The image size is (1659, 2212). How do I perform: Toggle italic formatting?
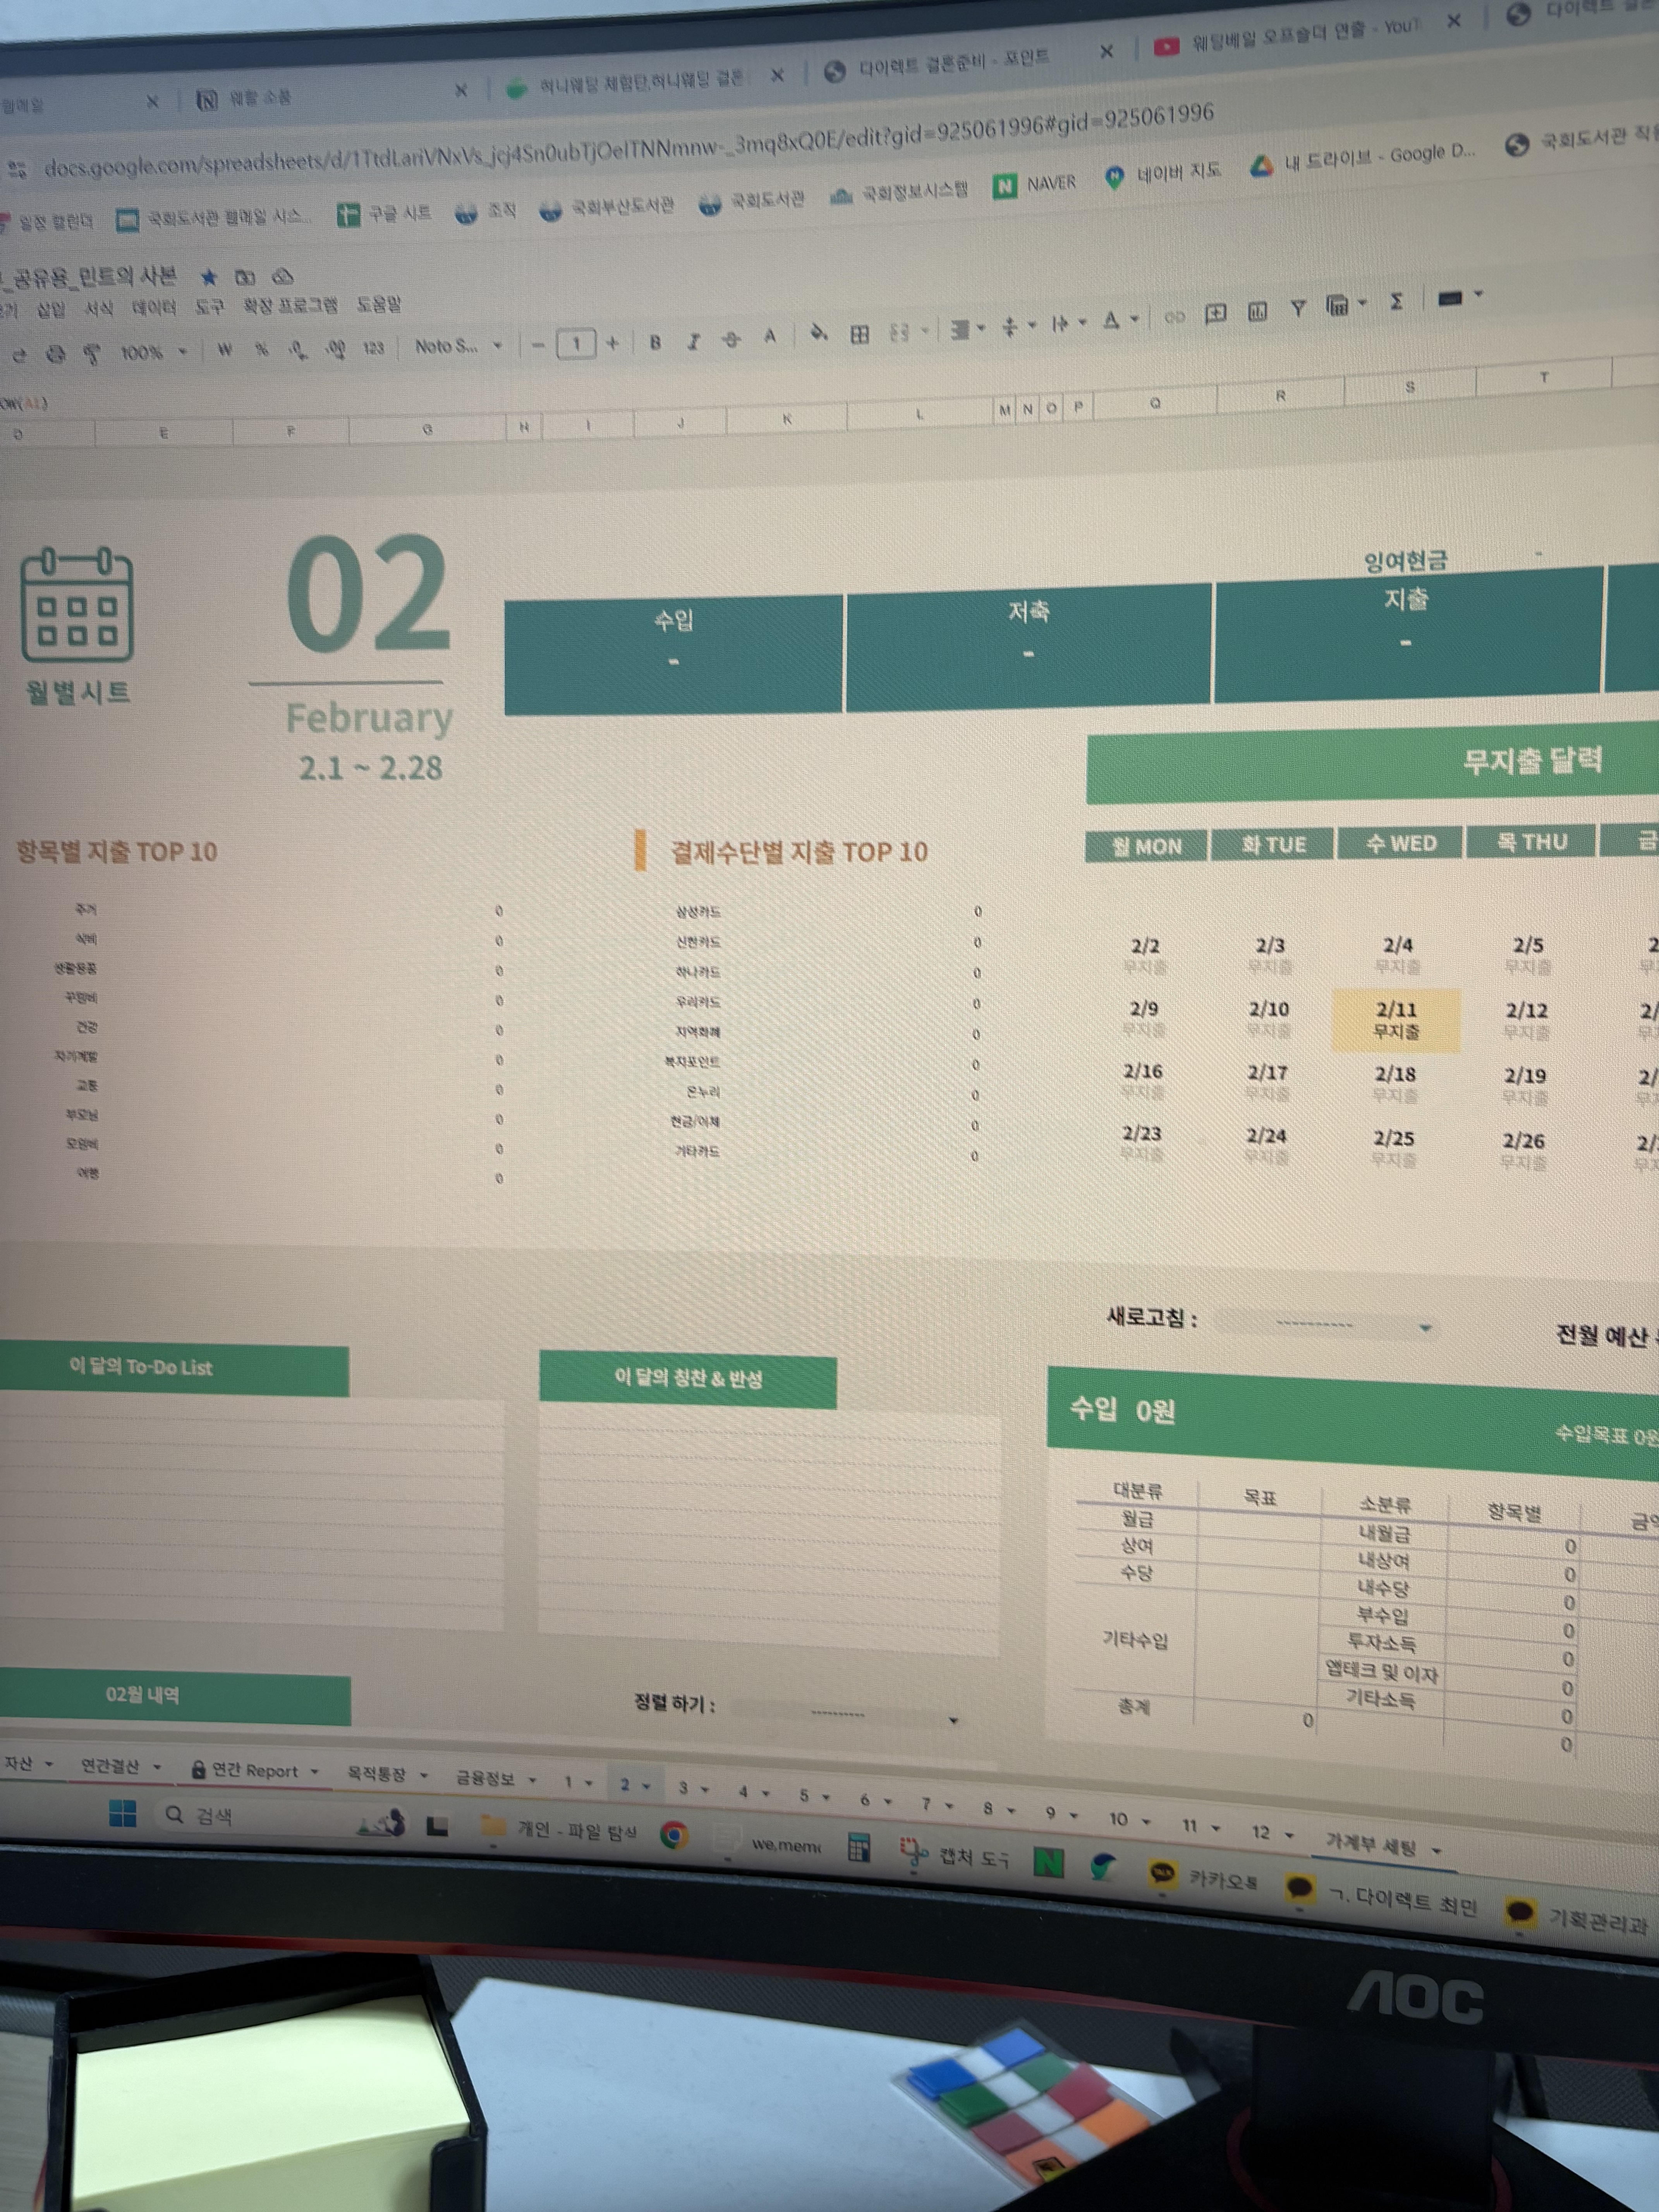pos(693,341)
